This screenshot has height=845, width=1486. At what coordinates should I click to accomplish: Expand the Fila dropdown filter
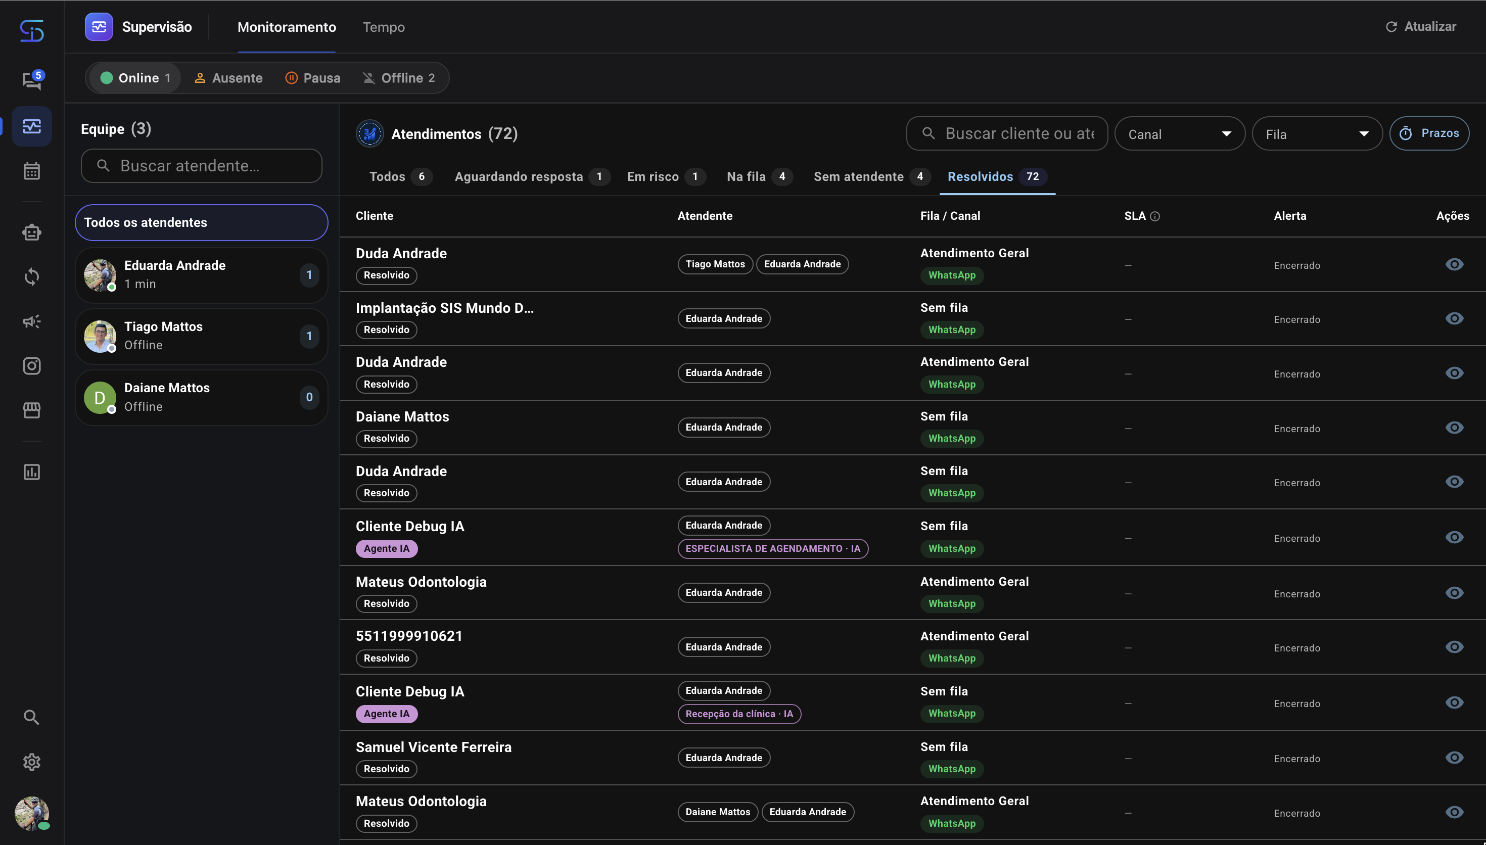(1317, 134)
